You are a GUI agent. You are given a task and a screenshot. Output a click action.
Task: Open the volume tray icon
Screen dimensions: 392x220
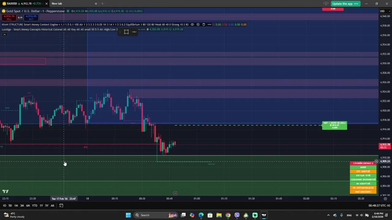[362, 215]
